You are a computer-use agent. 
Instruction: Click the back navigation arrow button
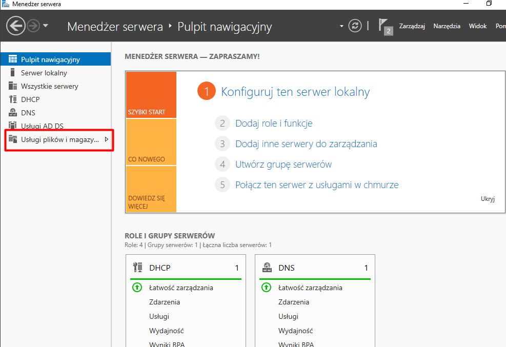[16, 26]
